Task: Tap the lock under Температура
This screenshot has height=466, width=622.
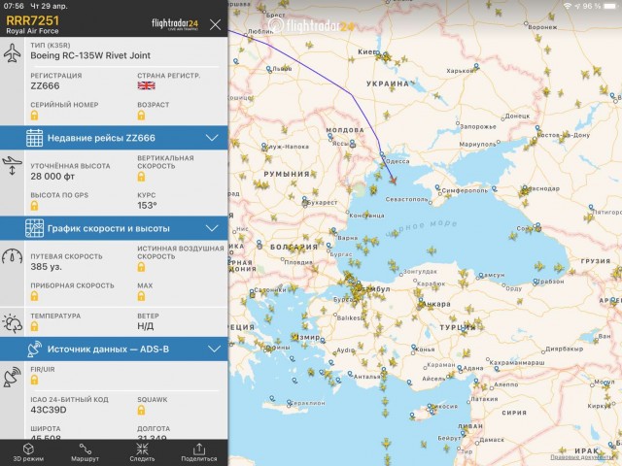Action: 35,326
